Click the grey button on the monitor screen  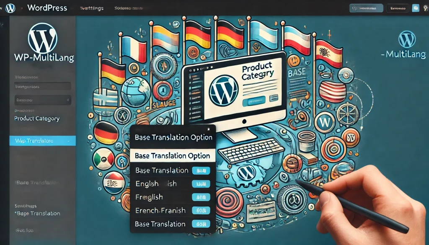274,98
